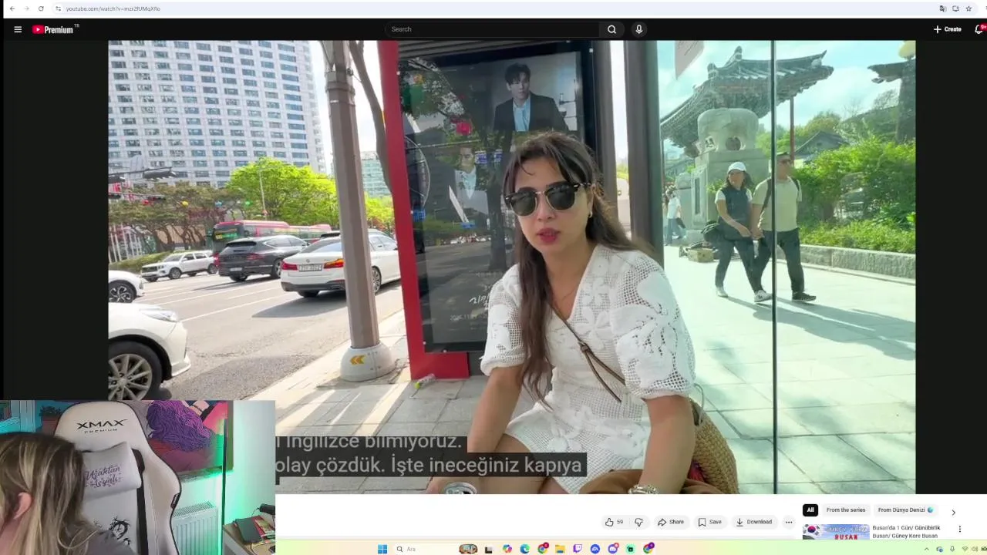The image size is (987, 555).
Task: Open site information icon beside URL
Action: pos(58,8)
